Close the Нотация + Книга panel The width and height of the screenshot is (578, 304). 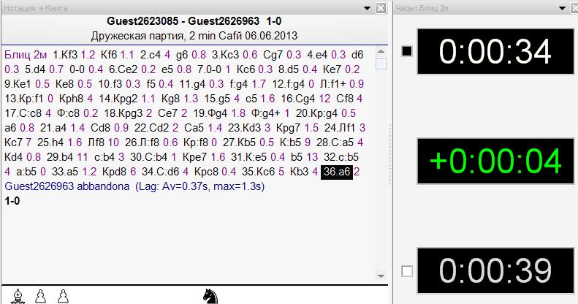point(381,8)
